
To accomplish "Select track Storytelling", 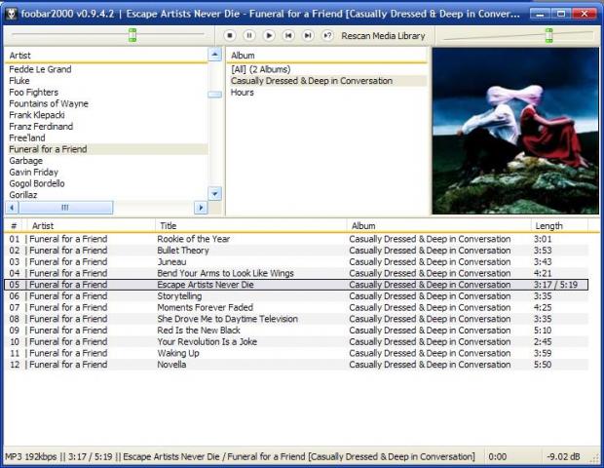I will 296,296.
